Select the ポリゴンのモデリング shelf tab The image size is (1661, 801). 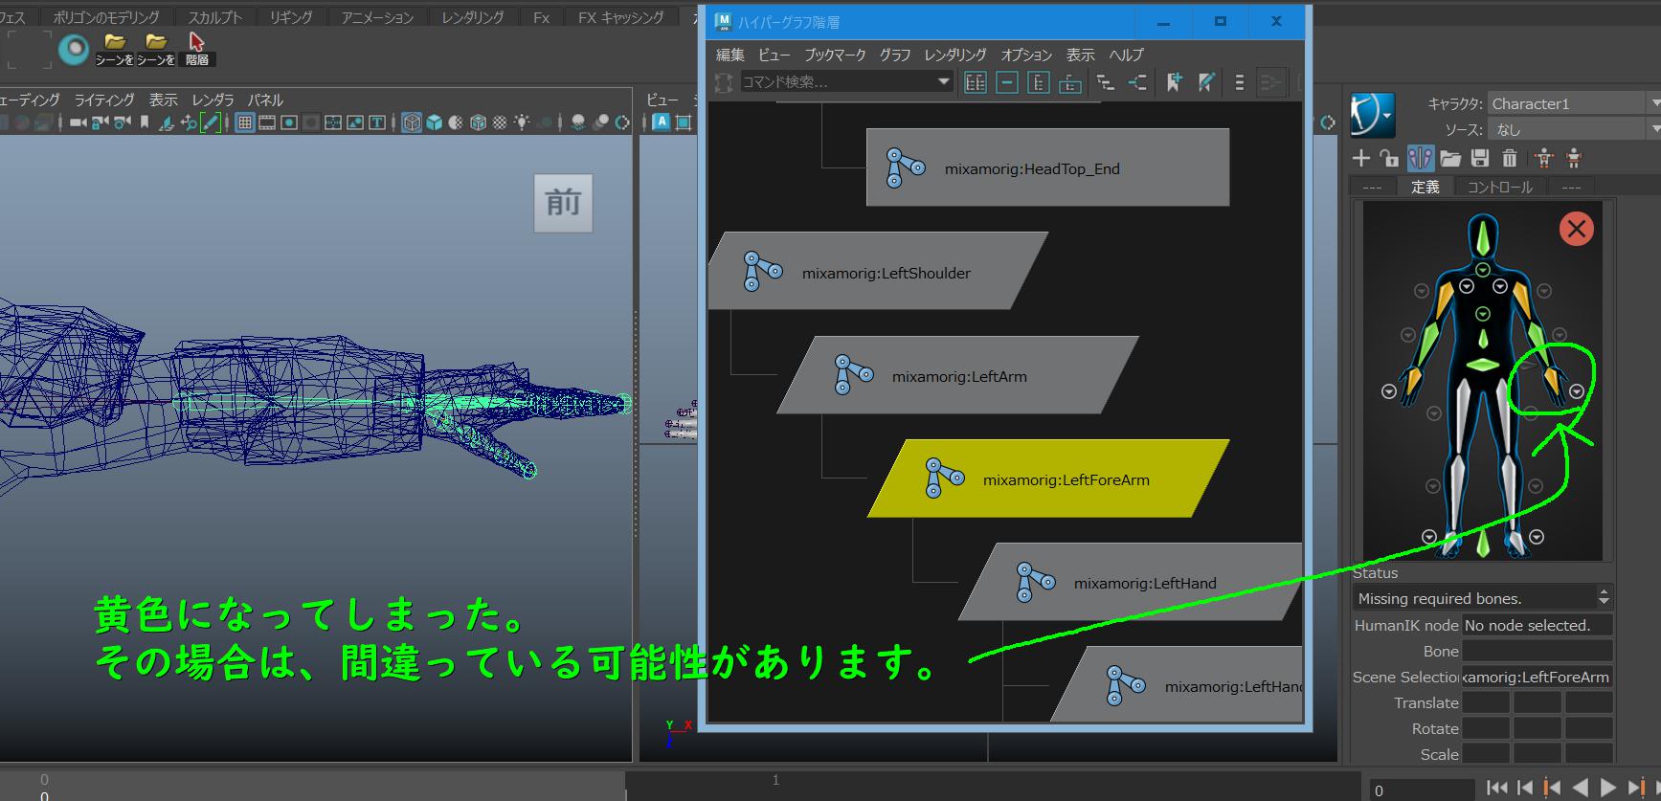click(x=107, y=17)
